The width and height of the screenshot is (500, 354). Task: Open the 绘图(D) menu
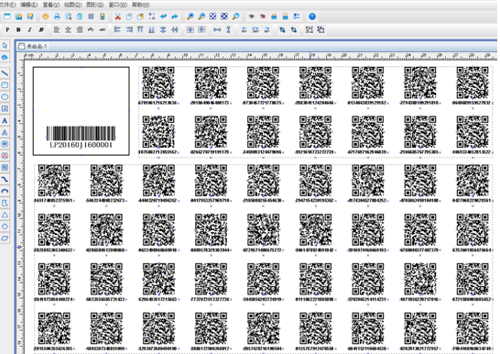click(x=73, y=5)
